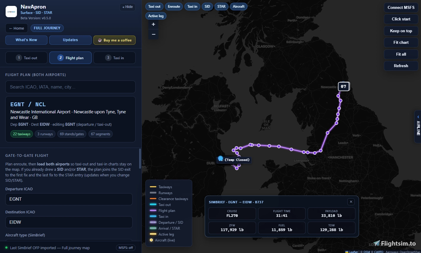Screen dimensions: 421x253
Task: Click the ZFW 117,929 lb card
Action: click(232, 228)
